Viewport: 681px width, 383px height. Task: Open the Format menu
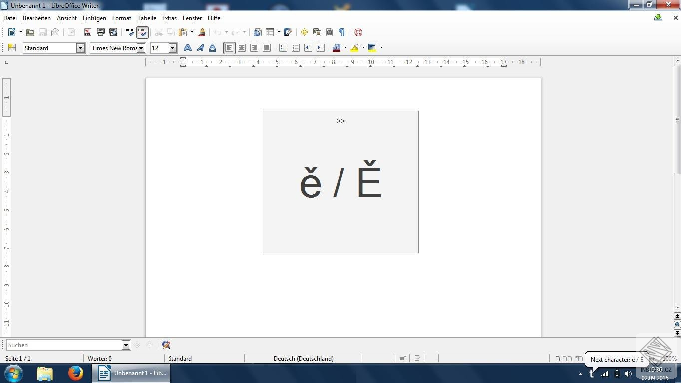coord(122,18)
